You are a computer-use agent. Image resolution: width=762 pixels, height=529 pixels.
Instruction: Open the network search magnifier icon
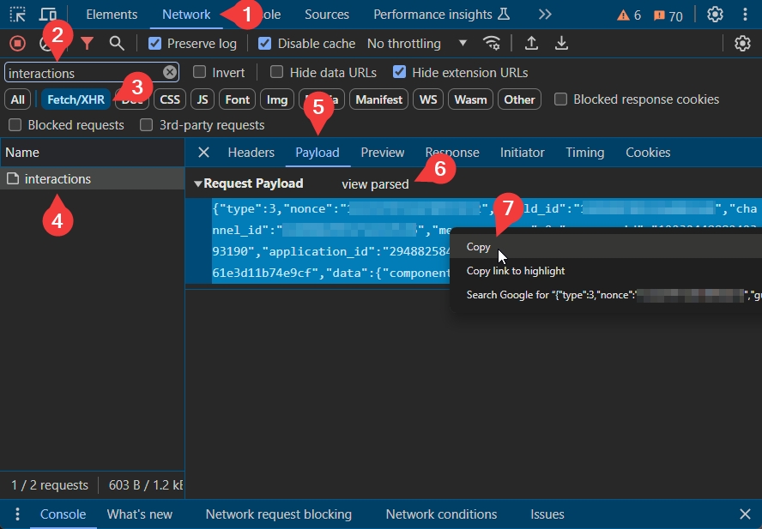pos(117,44)
